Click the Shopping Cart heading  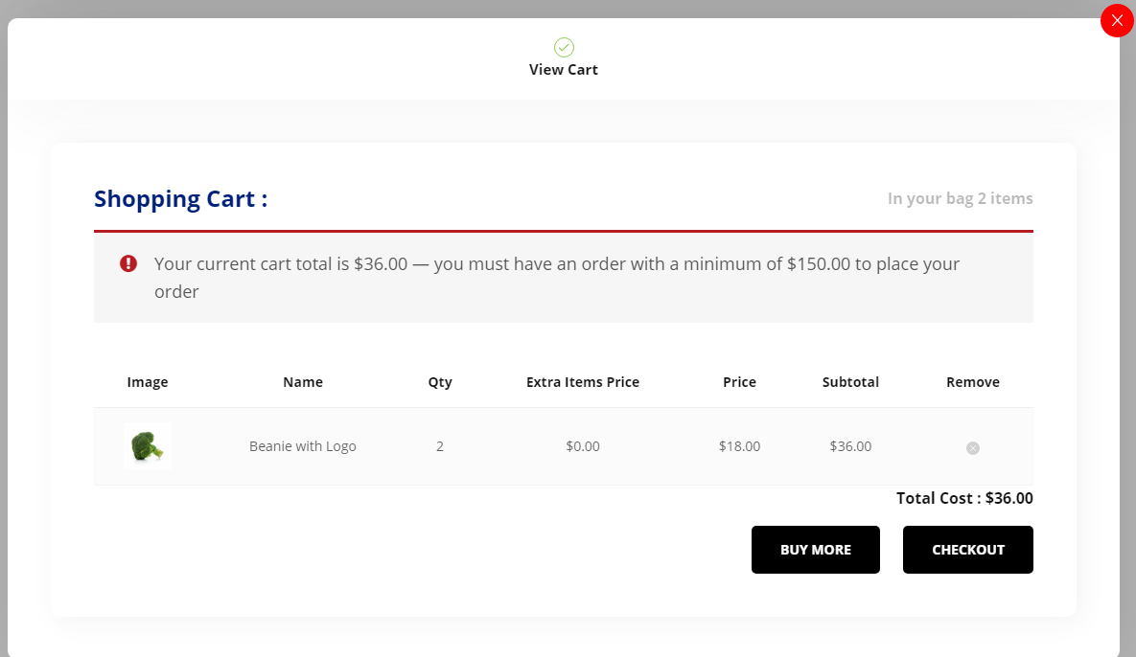(180, 199)
